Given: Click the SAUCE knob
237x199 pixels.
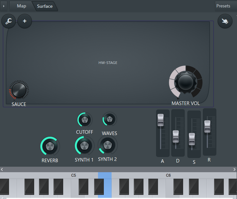Looking at the screenshot, I should pyautogui.click(x=19, y=90).
